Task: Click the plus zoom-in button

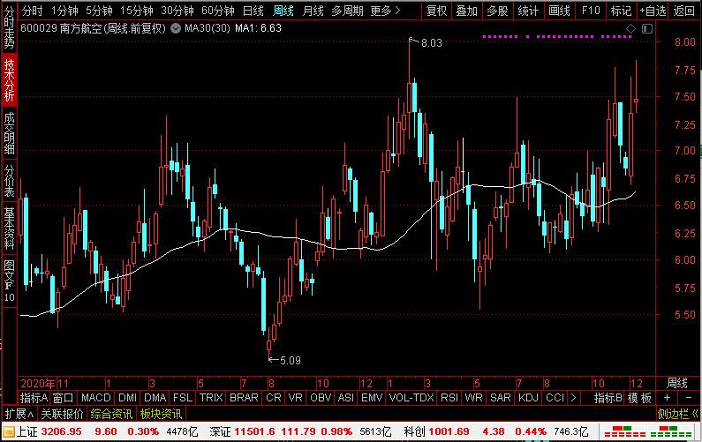Action: click(667, 398)
